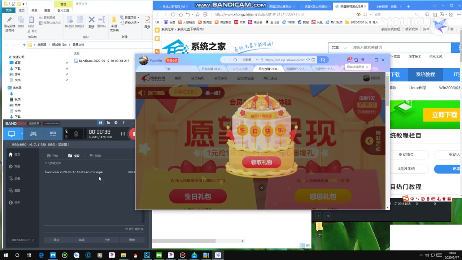Open Bandicam output folder icon
Screen dimensions: 462x260
tap(108, 123)
